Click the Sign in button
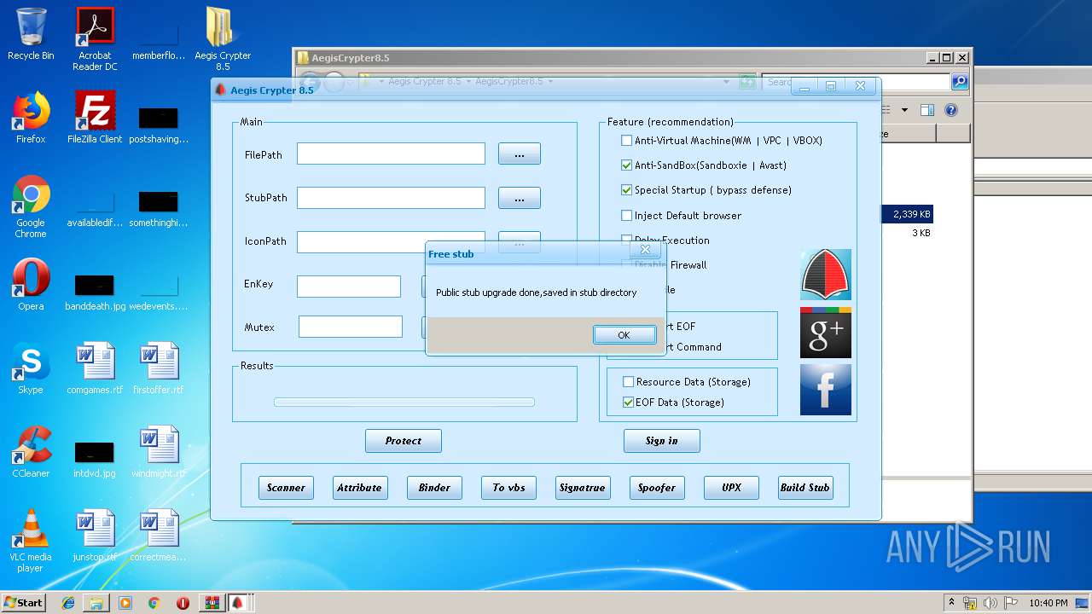The image size is (1092, 614). click(x=662, y=441)
